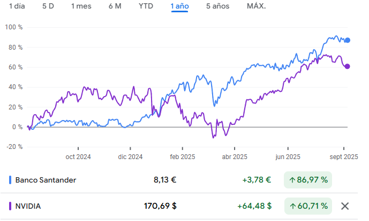Show the 1 mes chart range
Viewport: 369px width, 221px height.
(81, 6)
